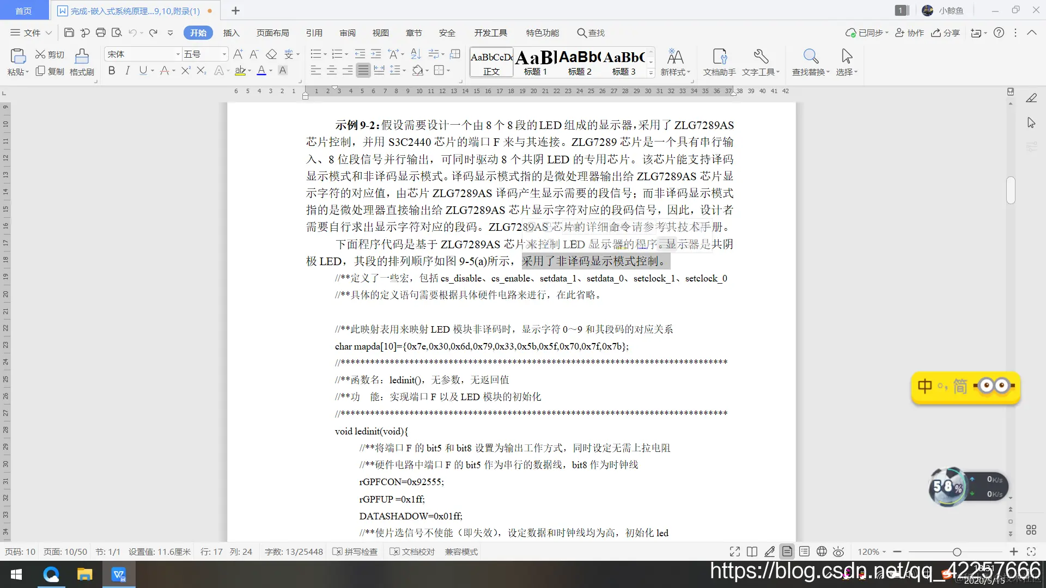Viewport: 1046px width, 588px height.
Task: Click the print icon in quick toolbar
Action: pos(101,33)
